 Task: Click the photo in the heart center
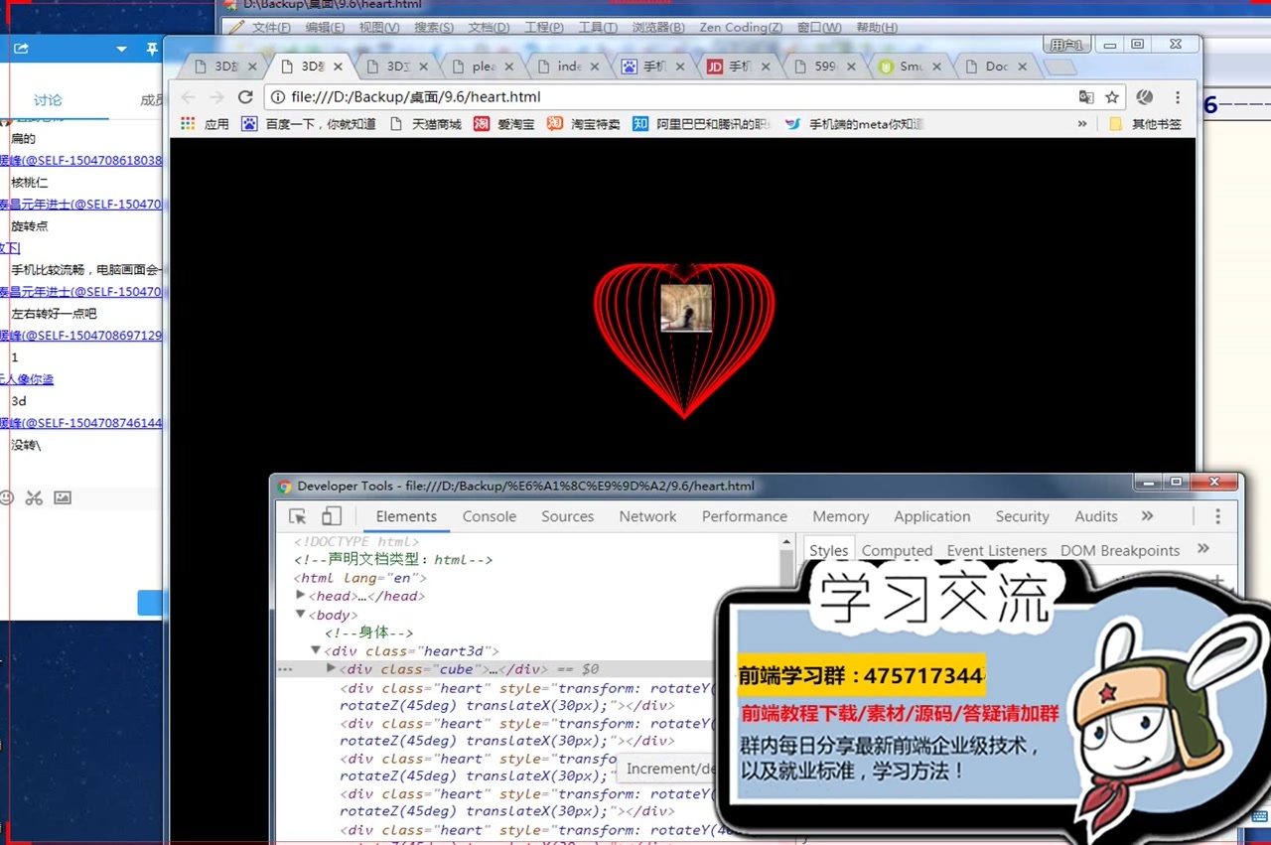pyautogui.click(x=686, y=308)
